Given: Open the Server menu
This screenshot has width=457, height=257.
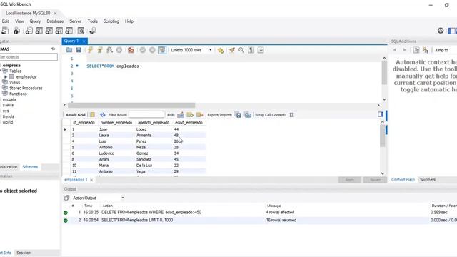Looking at the screenshot, I should pyautogui.click(x=75, y=21).
